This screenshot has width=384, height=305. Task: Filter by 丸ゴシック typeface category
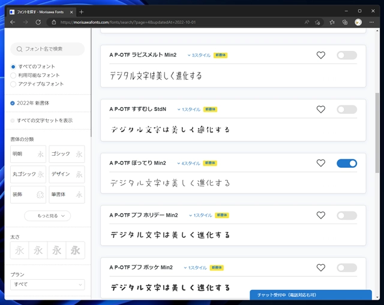click(28, 174)
